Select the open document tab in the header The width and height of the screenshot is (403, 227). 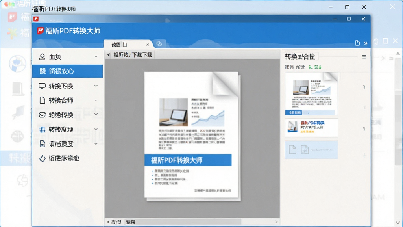[x=128, y=44]
